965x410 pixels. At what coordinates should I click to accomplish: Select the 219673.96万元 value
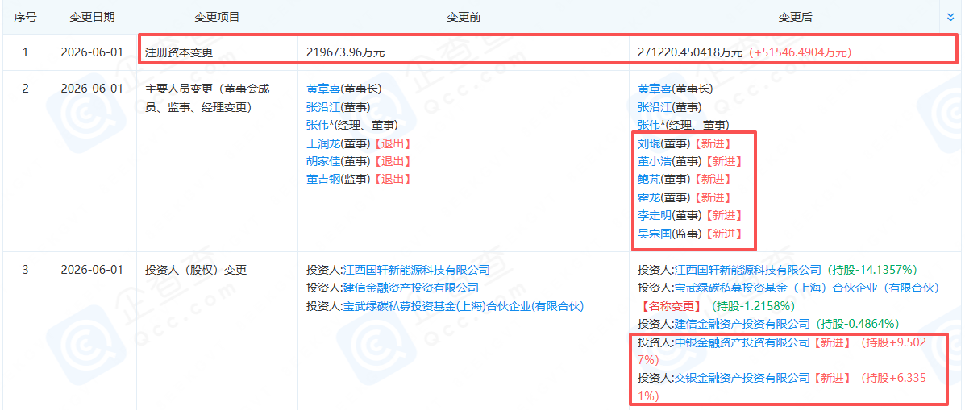[345, 53]
